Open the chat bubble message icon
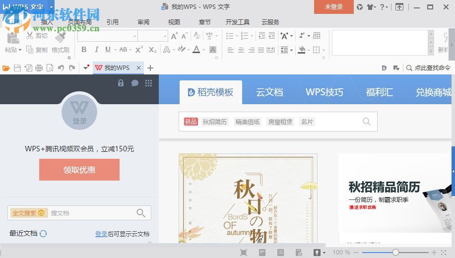Image resolution: width=455 pixels, height=258 pixels. [x=134, y=83]
